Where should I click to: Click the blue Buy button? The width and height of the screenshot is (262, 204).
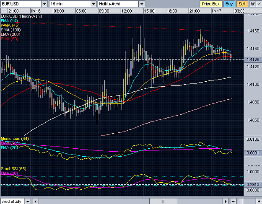click(x=229, y=4)
